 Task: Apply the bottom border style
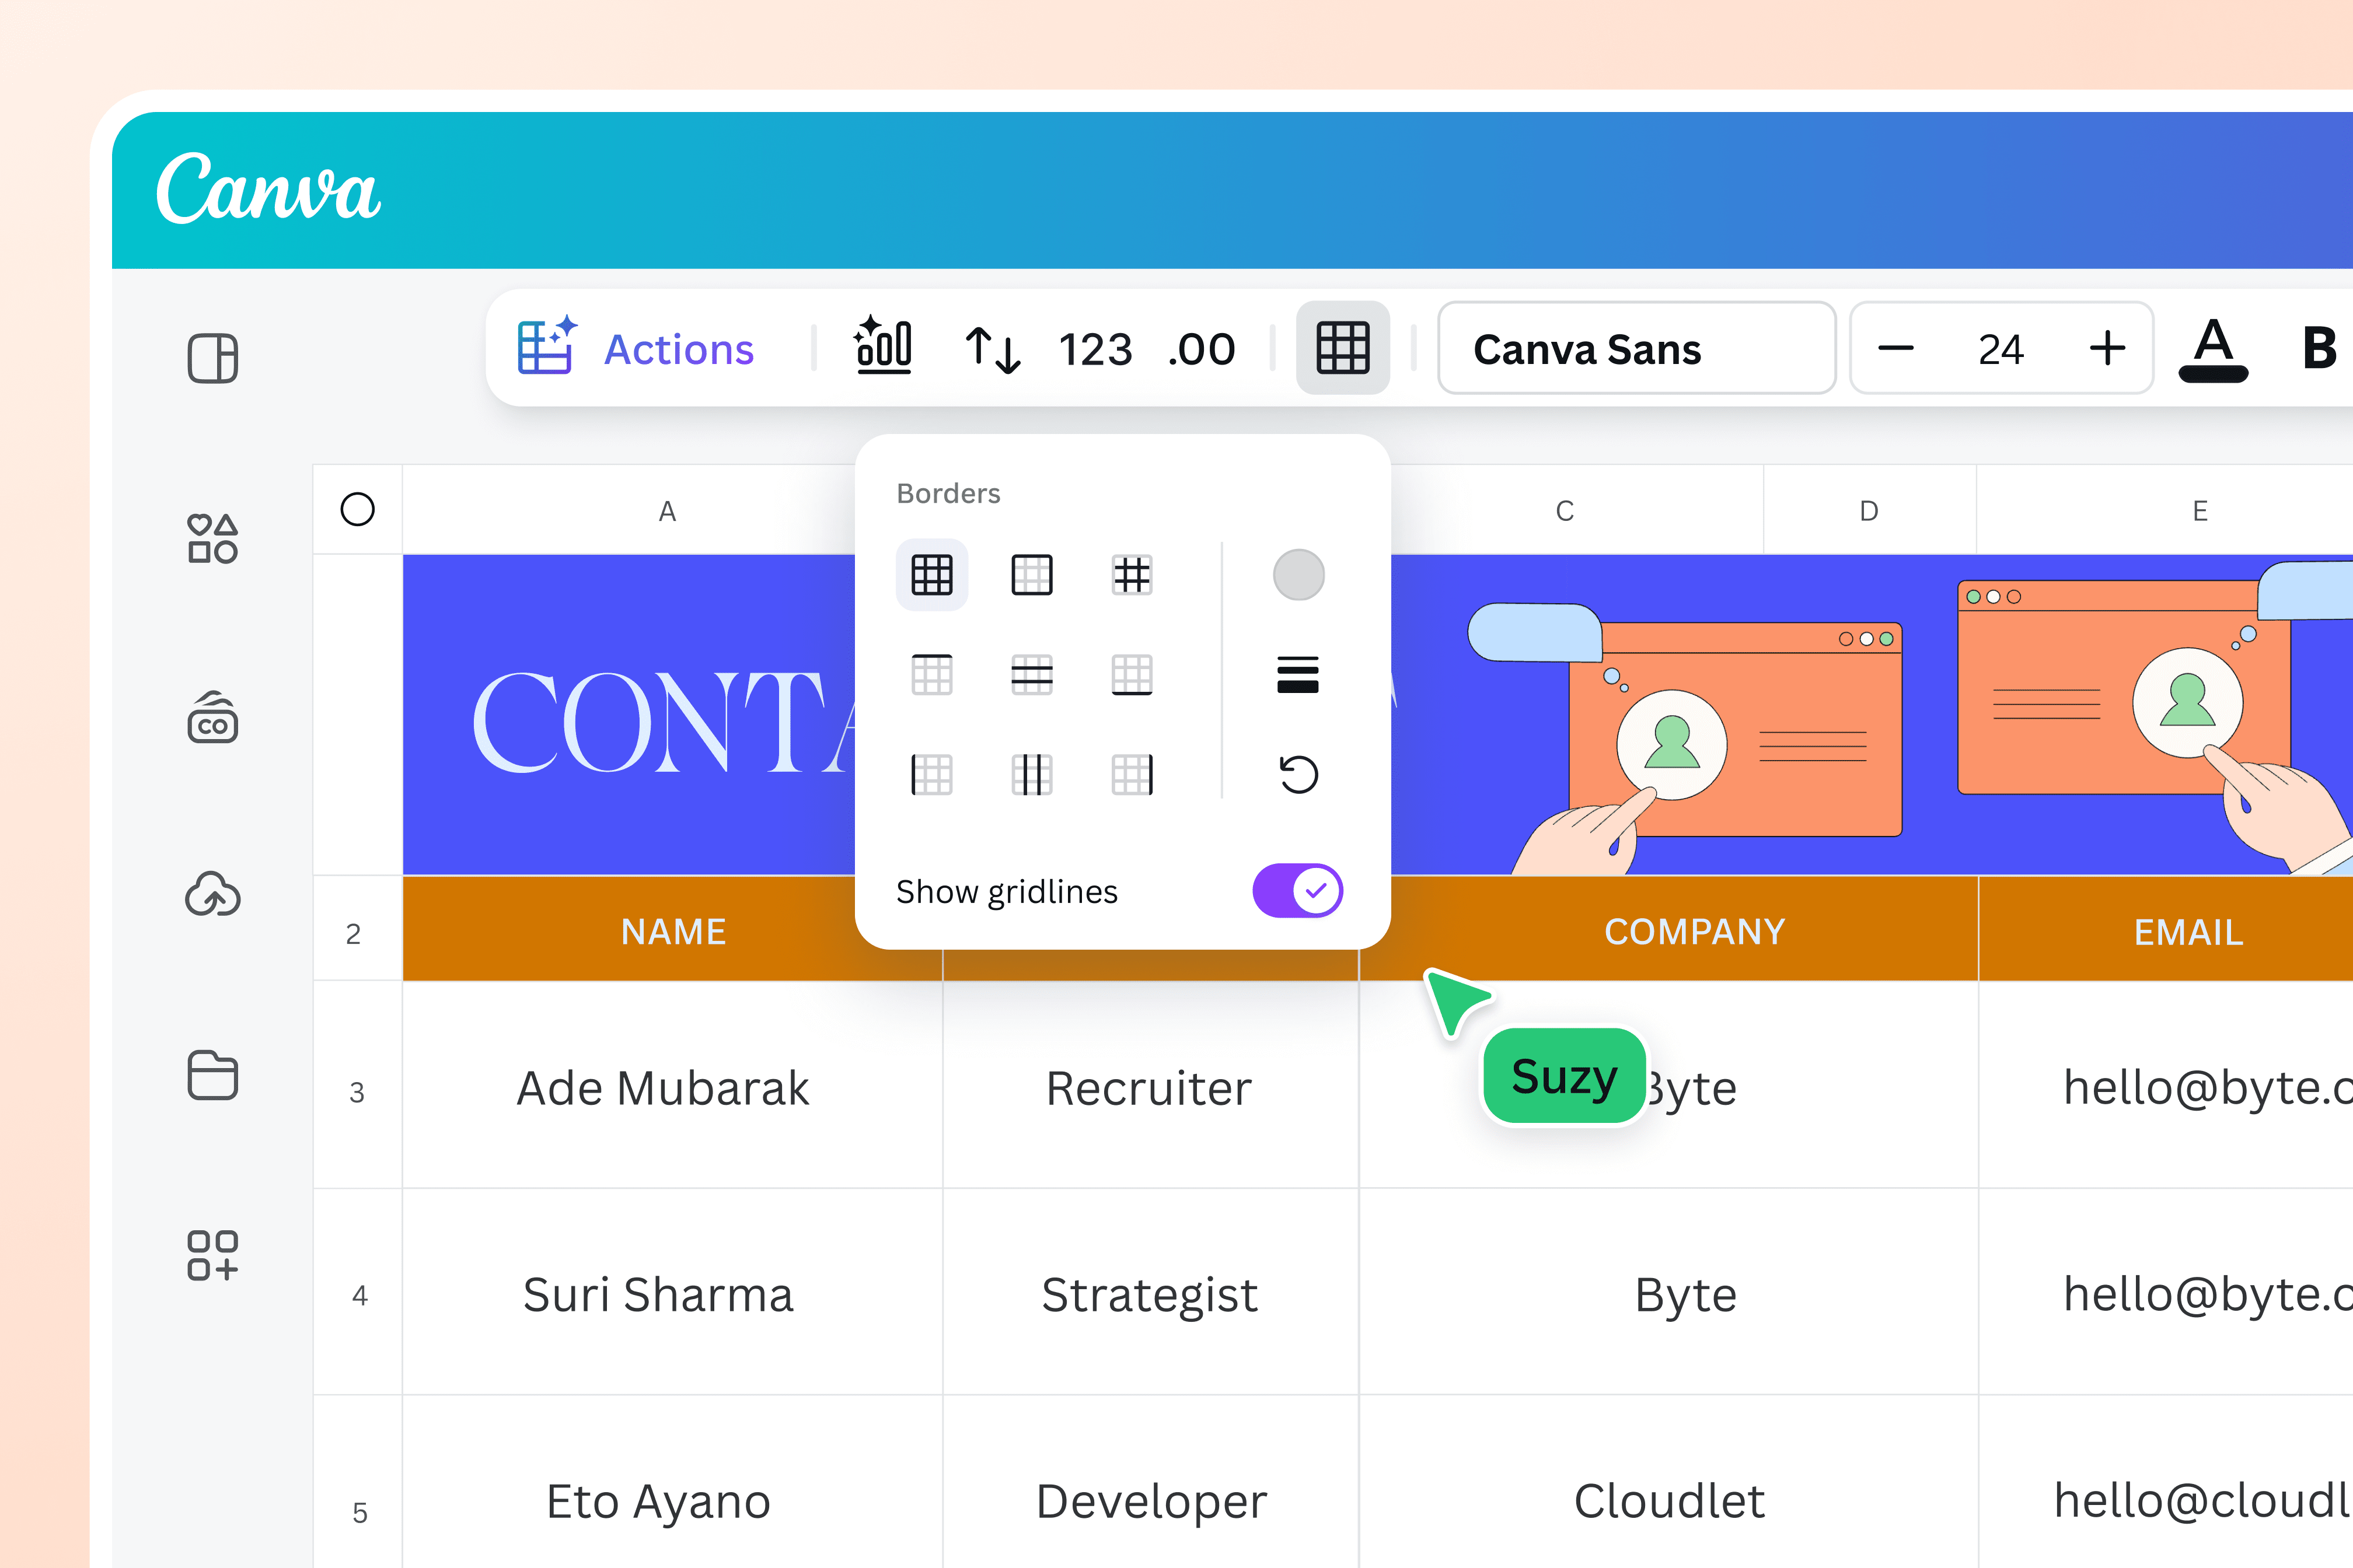(x=1132, y=675)
